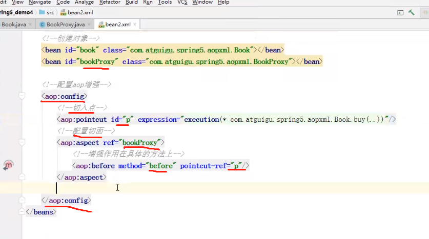The image size is (429, 239).
Task: Click the 配置切面 comment
Action: (x=86, y=131)
